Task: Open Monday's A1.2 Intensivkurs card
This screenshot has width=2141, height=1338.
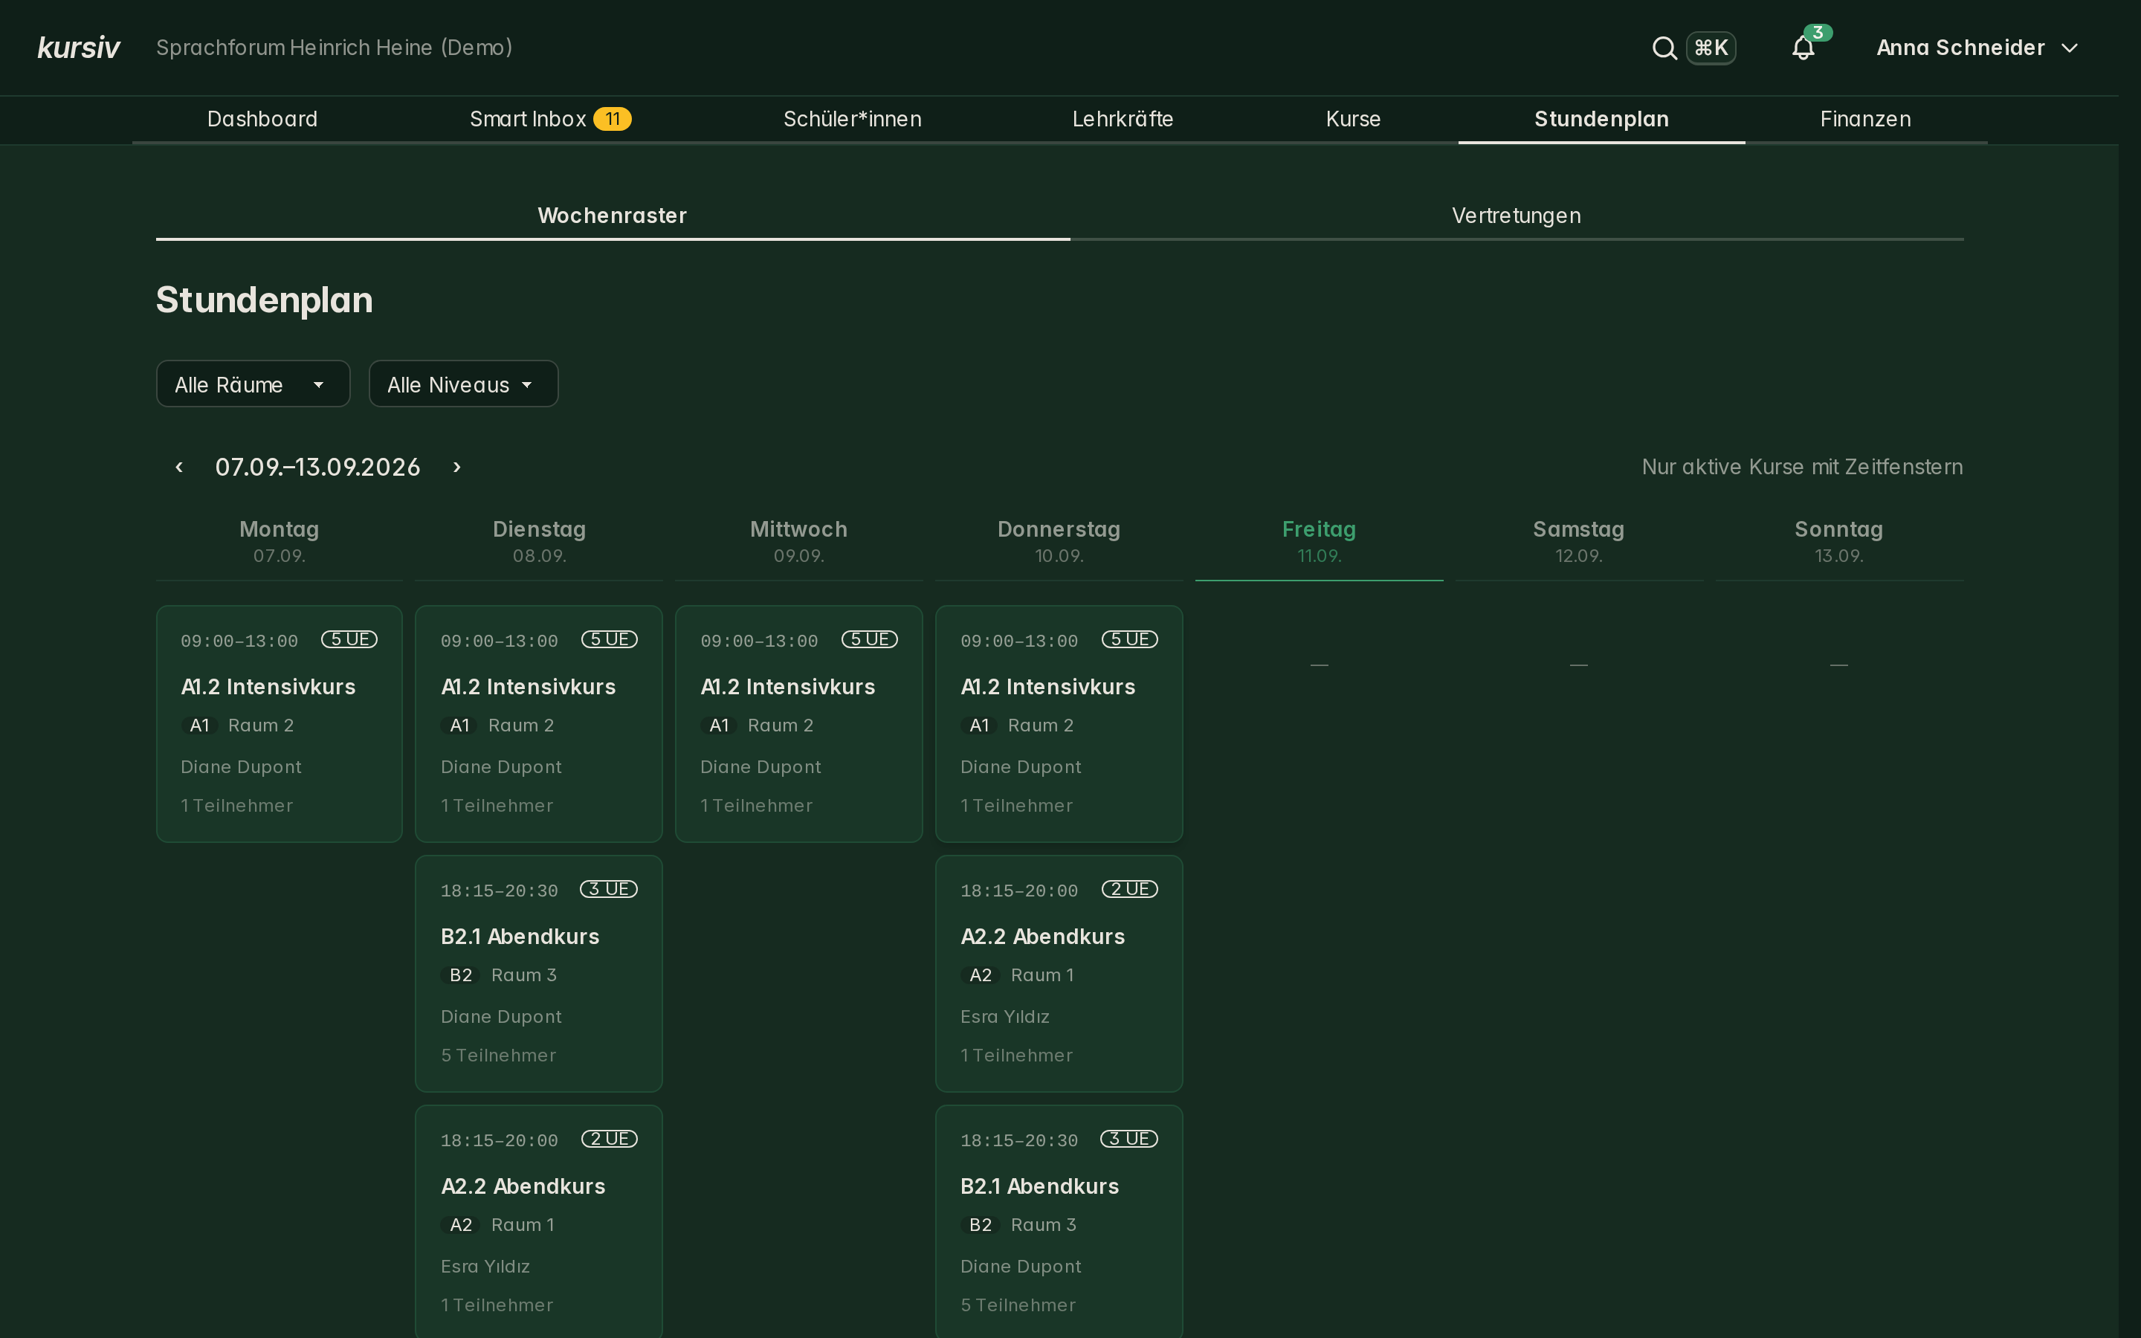Action: (280, 724)
